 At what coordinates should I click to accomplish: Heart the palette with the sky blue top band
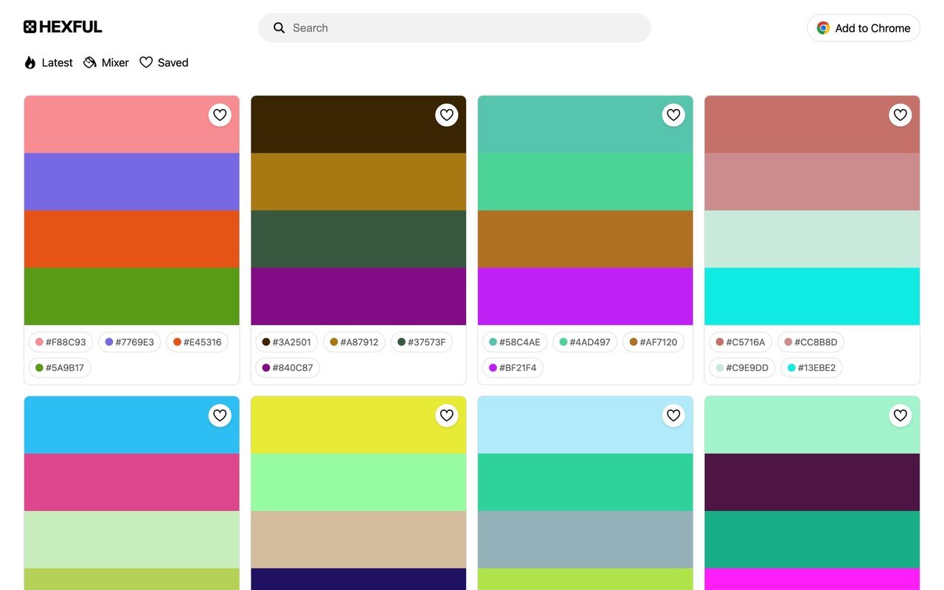[x=220, y=416]
